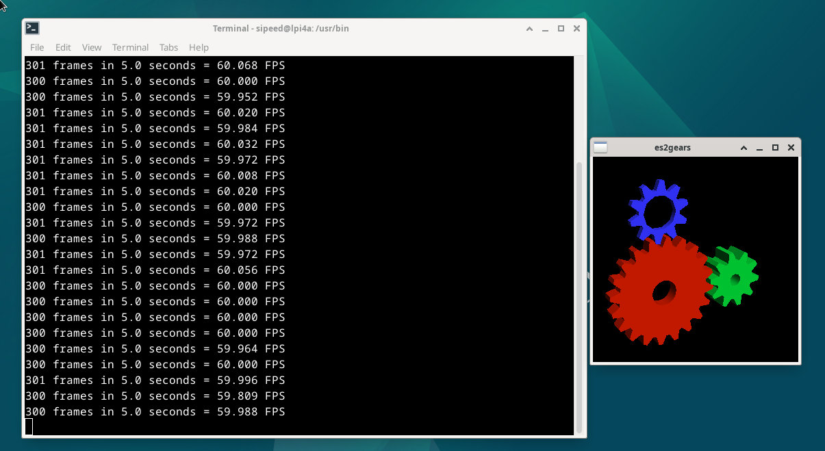Click the terminal cursor block at the prompt
Screen dimensions: 825x451
[x=29, y=427]
